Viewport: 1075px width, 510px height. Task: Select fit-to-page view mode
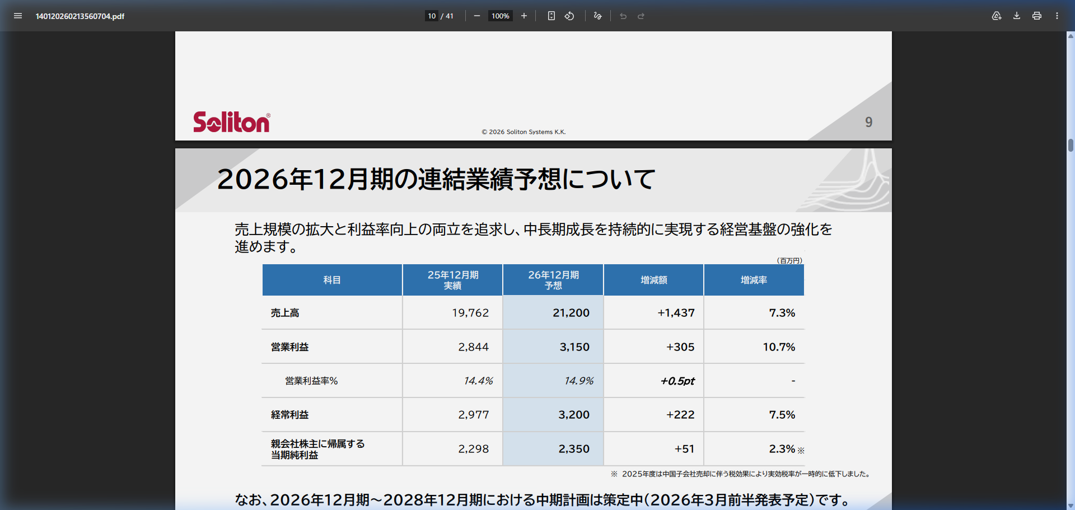[551, 16]
